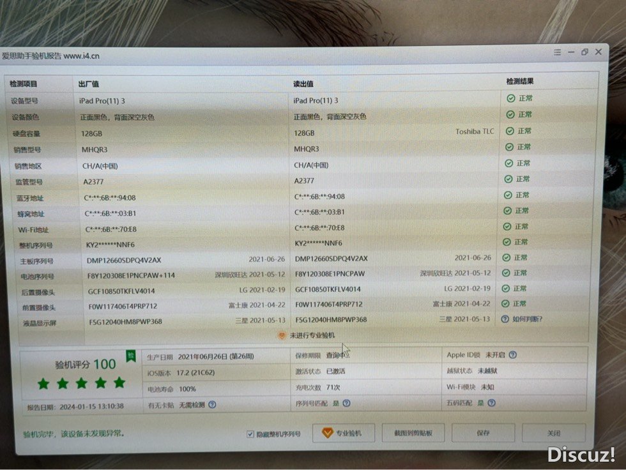Open the 如何判断? link in 液晶显示屏 row
The width and height of the screenshot is (626, 470).
coord(527,319)
